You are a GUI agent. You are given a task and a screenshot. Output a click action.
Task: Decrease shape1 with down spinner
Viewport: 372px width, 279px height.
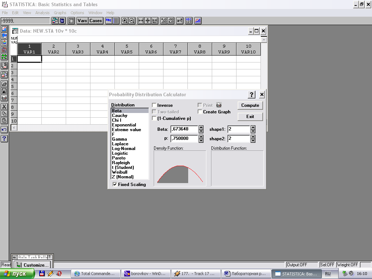click(x=253, y=131)
